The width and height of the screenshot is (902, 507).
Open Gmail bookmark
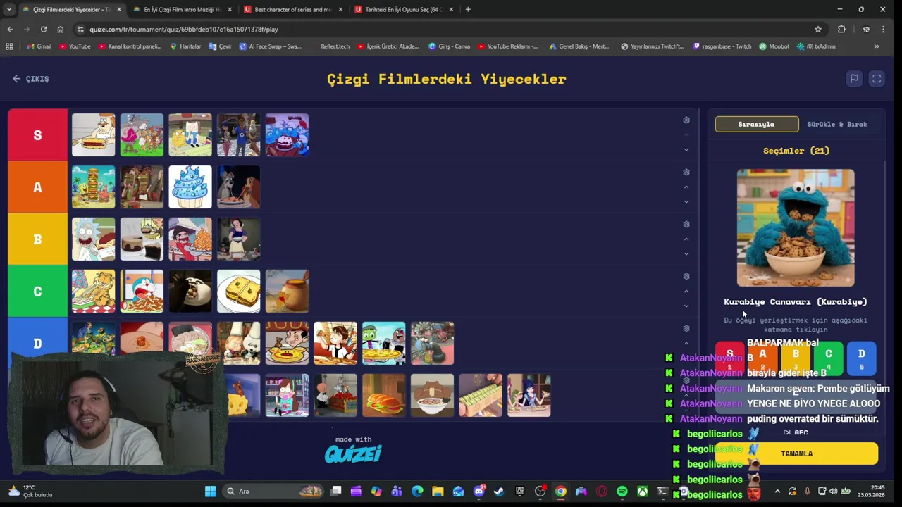[x=39, y=46]
